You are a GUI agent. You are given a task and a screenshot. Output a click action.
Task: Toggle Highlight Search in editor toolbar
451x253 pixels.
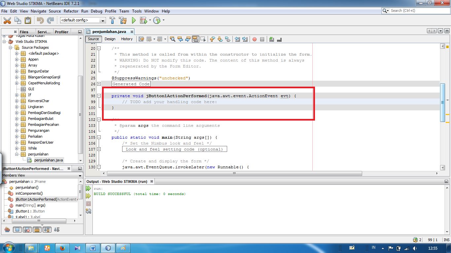(195, 39)
